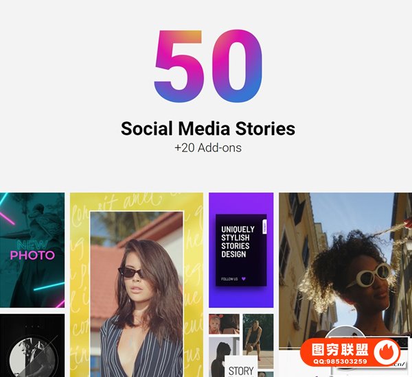This screenshot has height=377, width=412.
Task: Click the orange watermark badge with Chinese text
Action: (x=350, y=352)
